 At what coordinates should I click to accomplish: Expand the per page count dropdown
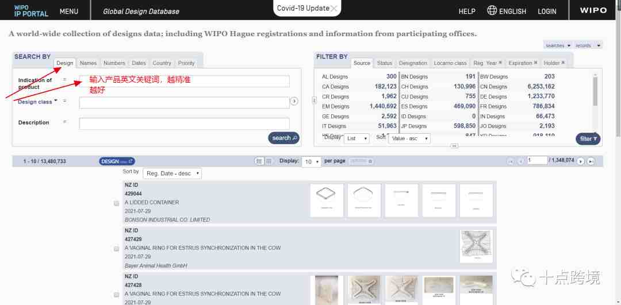click(312, 162)
